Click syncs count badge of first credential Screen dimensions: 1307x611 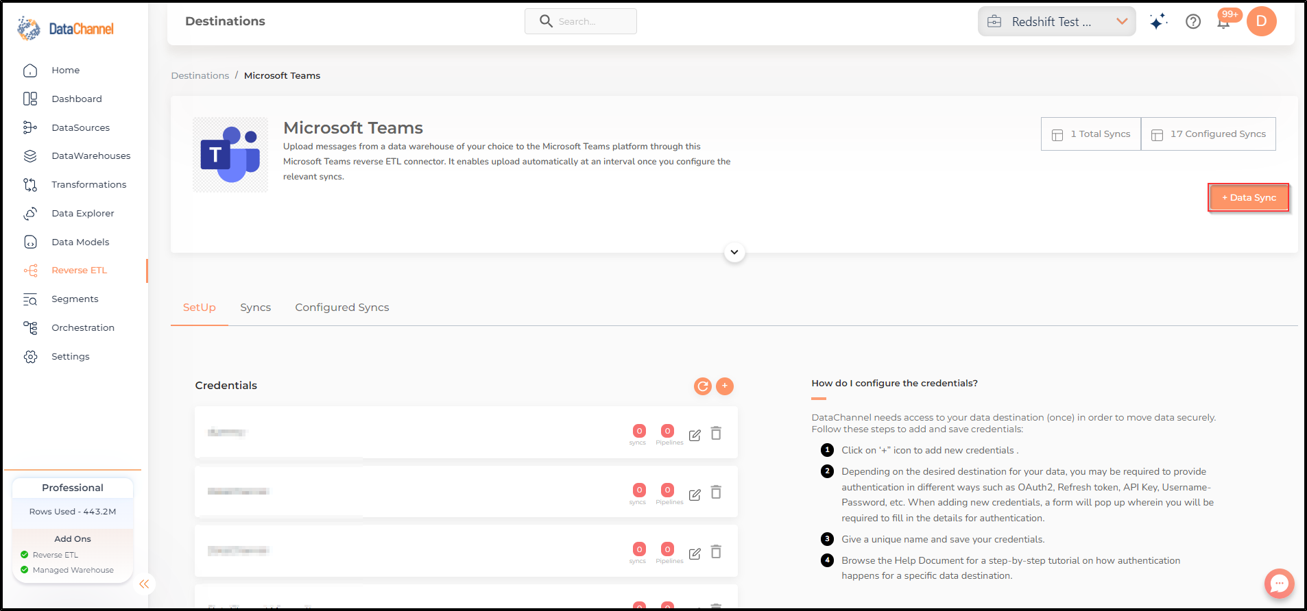click(639, 431)
